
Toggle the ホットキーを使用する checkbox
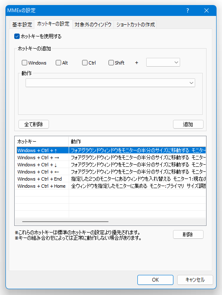click(x=38, y=36)
